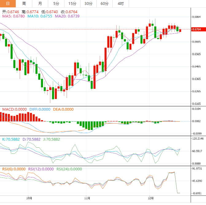The height and width of the screenshot is (205, 206).
Task: Switch to the 5分 interval tab
Action: [x=56, y=4]
